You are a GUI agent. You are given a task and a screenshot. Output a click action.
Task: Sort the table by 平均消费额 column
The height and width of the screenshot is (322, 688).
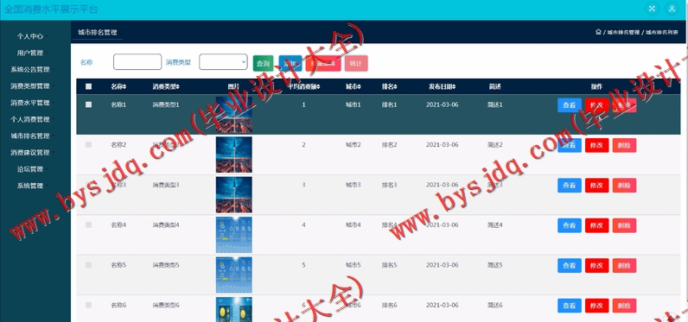[303, 86]
